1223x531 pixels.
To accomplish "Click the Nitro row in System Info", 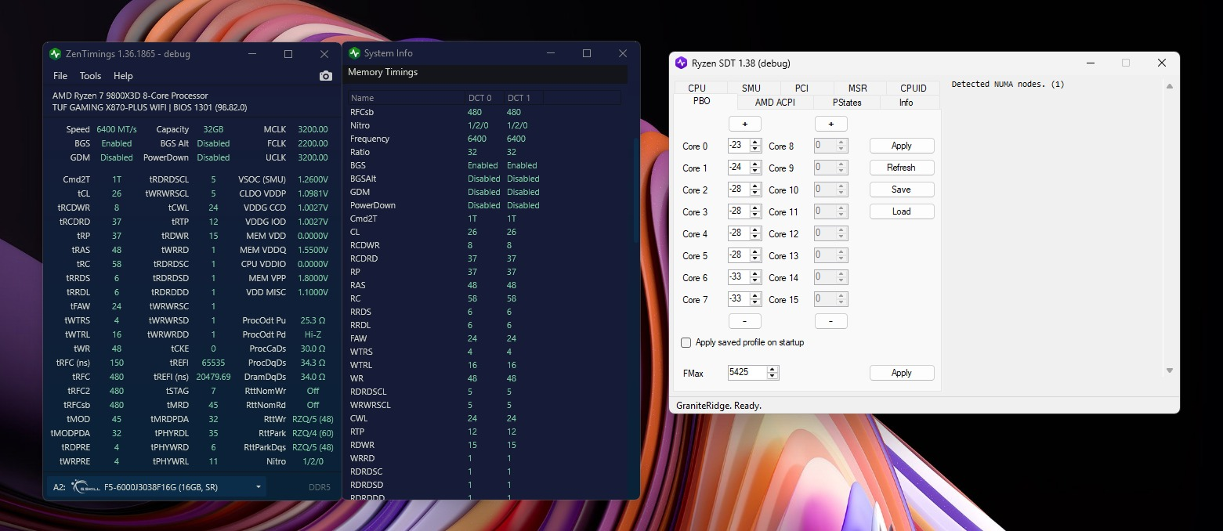I will coord(486,125).
